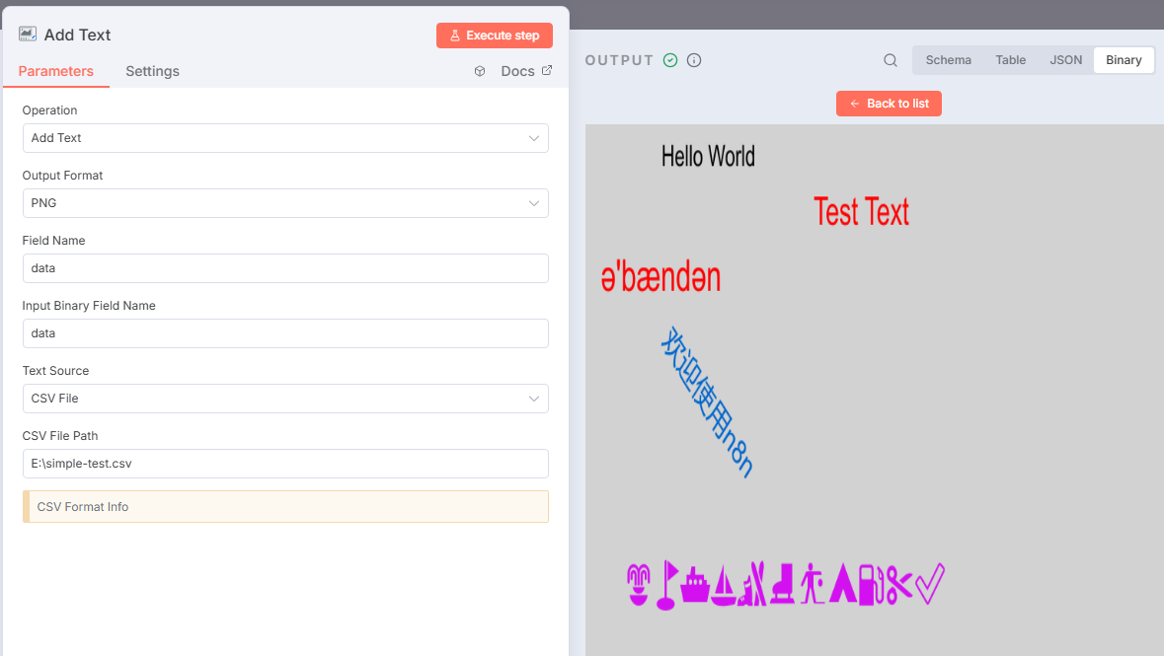Screen dimensions: 1164x656
Task: Open Docs external link
Action: 526,71
